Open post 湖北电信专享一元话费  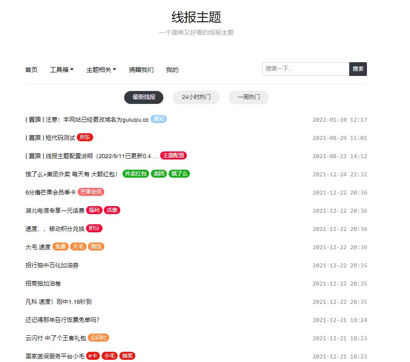[55, 211]
